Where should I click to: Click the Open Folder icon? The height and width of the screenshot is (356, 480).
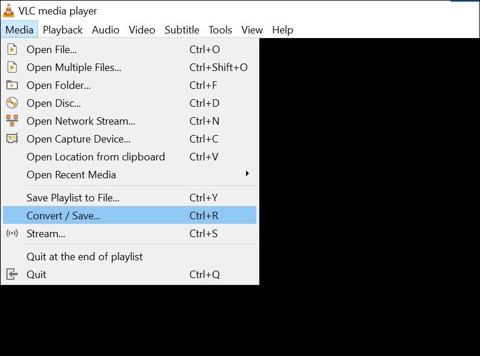point(12,85)
